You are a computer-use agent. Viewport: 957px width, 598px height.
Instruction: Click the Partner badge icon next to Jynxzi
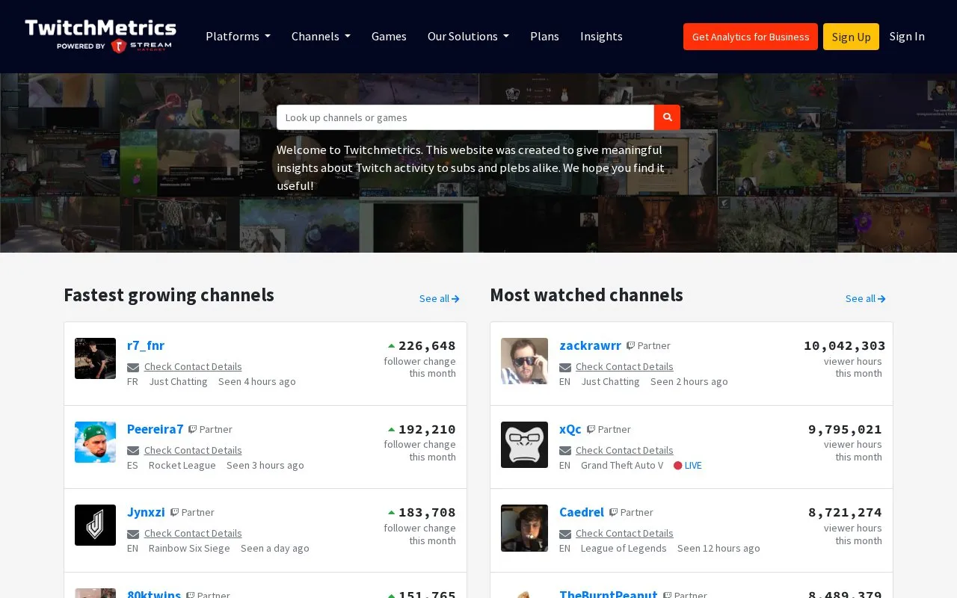(x=174, y=513)
